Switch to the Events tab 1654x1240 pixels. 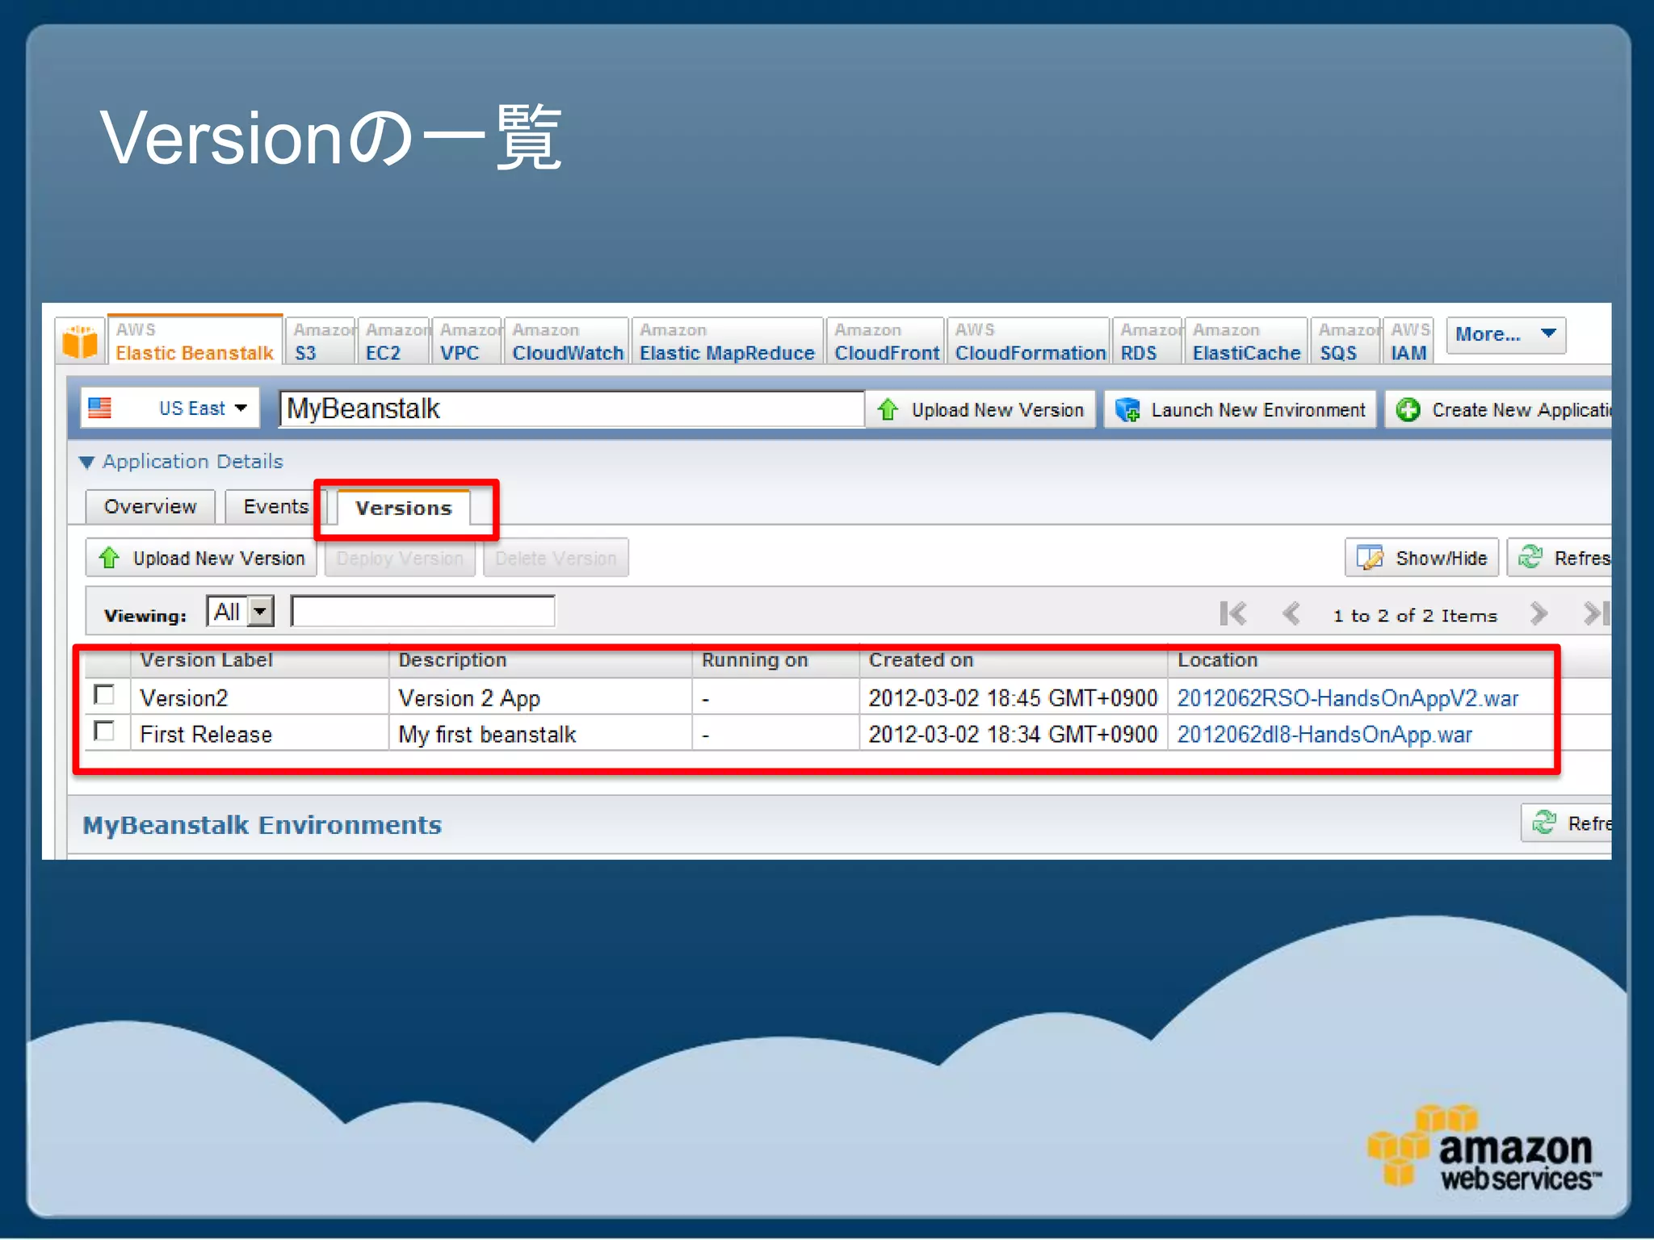click(x=275, y=507)
